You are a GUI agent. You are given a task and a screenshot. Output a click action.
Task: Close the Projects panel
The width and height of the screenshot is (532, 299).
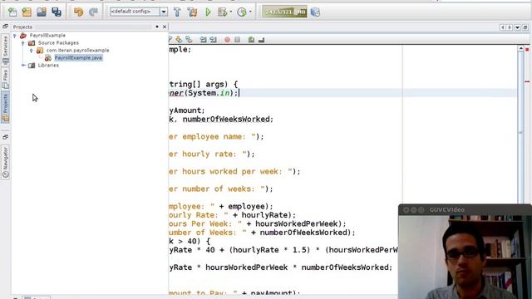[x=165, y=27]
